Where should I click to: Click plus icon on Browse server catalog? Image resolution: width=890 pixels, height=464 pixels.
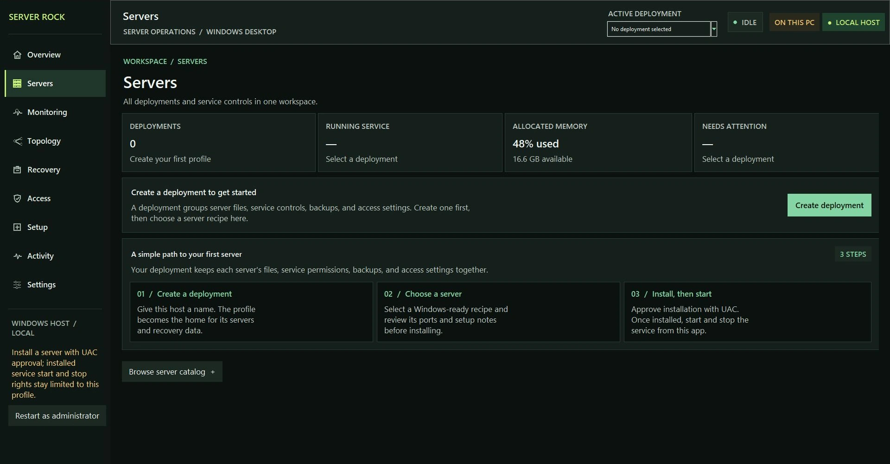pos(213,372)
